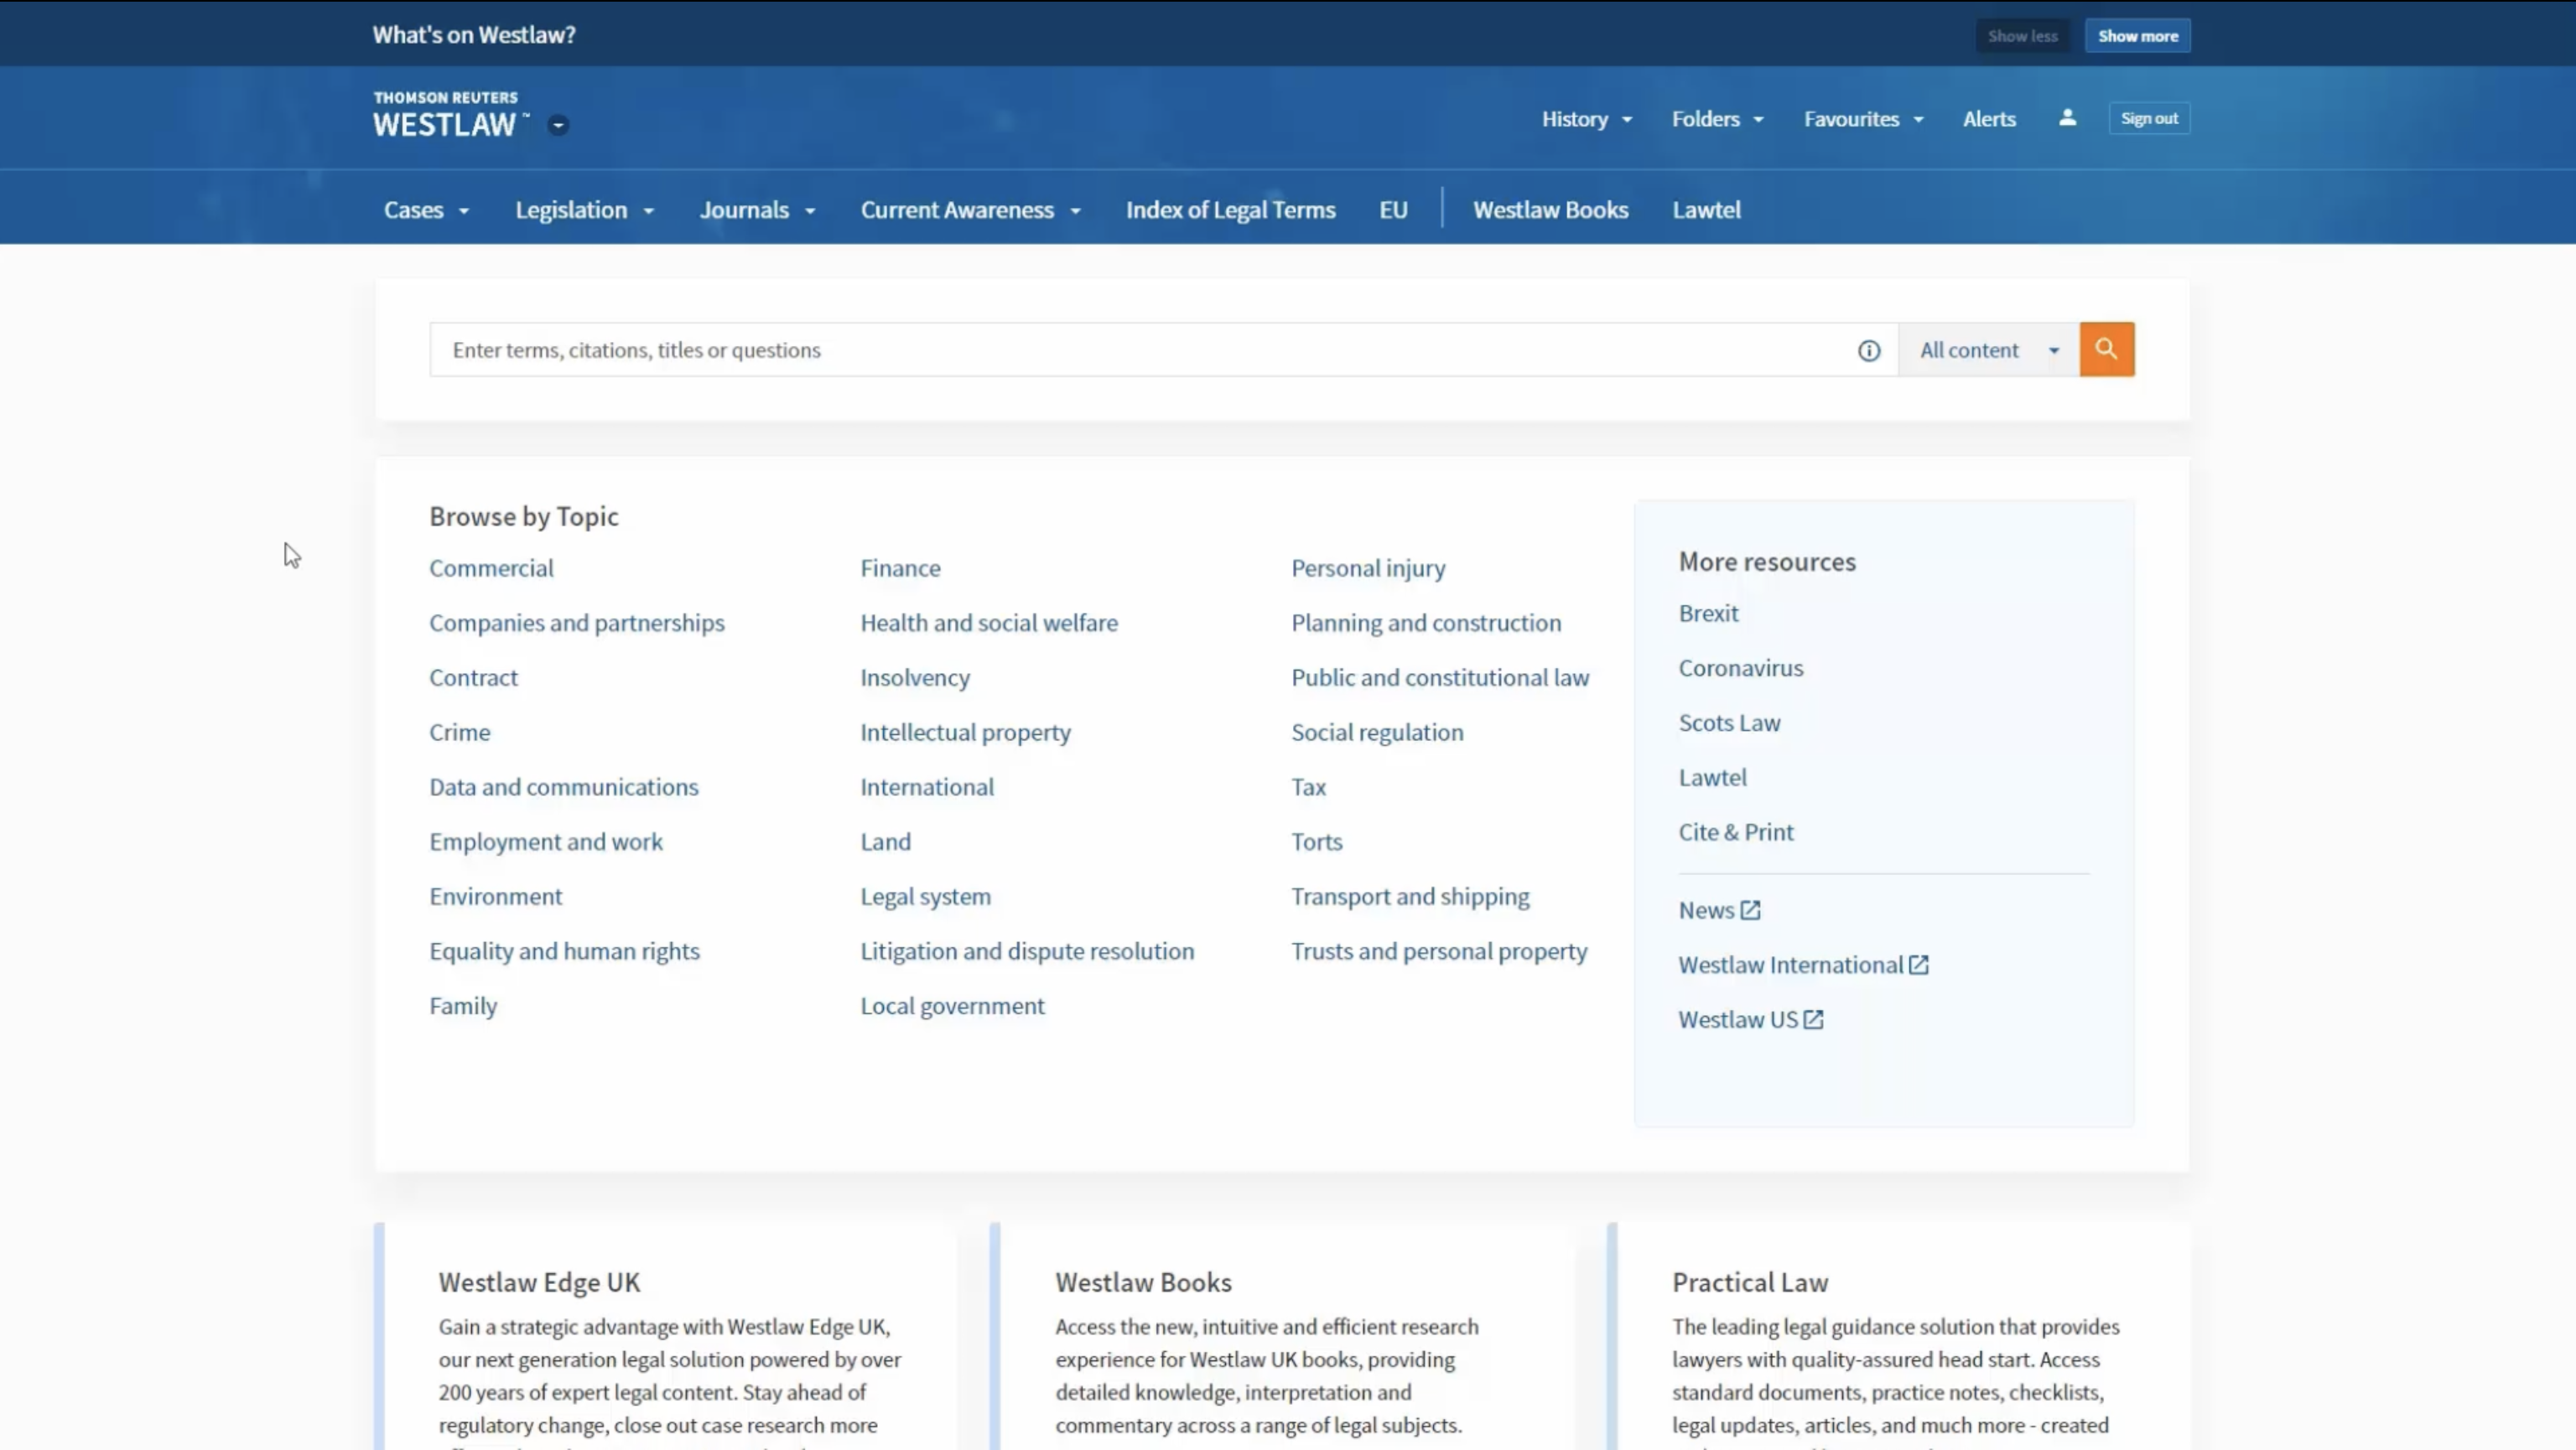2576x1450 pixels.
Task: Click the orange search magnifier button
Action: 2106,349
